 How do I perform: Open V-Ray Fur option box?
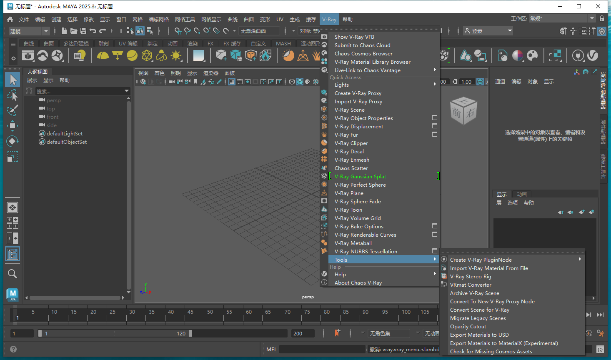pyautogui.click(x=435, y=135)
